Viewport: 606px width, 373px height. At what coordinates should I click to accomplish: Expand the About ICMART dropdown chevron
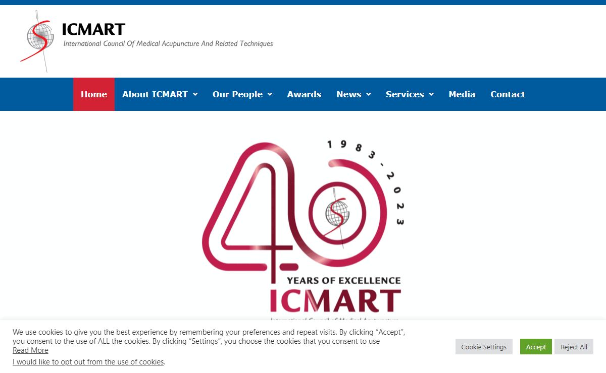point(195,95)
